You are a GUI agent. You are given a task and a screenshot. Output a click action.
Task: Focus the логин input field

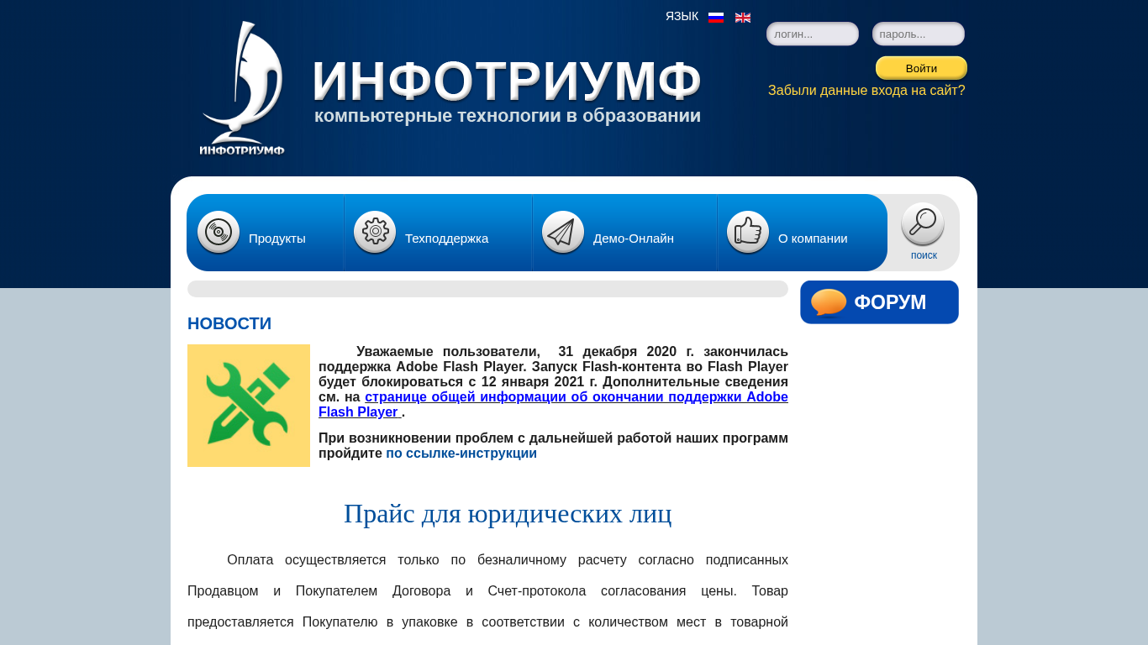click(x=813, y=34)
